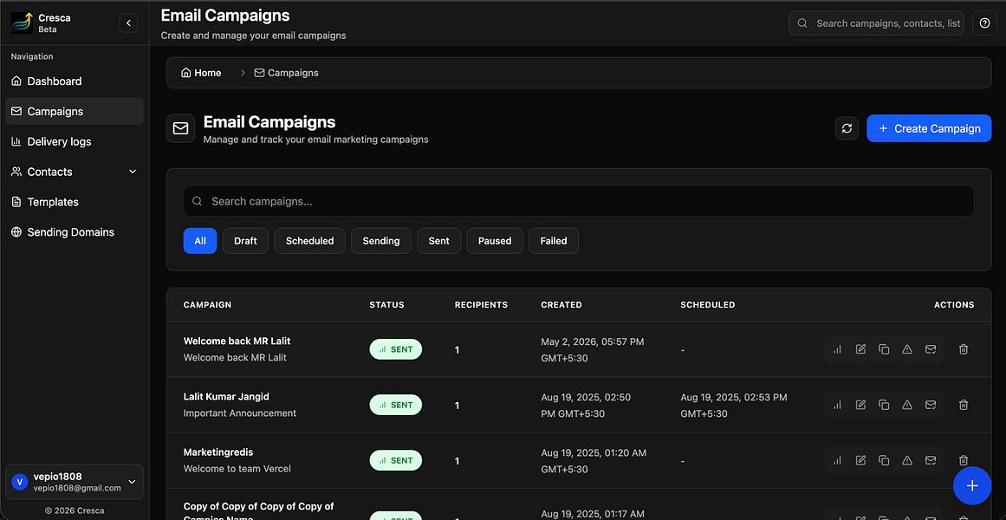Click envelope-check icon for Marketingredis row
The image size is (1006, 520).
(x=931, y=460)
